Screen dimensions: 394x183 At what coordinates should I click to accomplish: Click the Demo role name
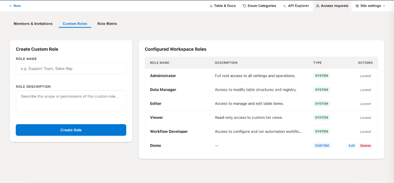pyautogui.click(x=155, y=146)
